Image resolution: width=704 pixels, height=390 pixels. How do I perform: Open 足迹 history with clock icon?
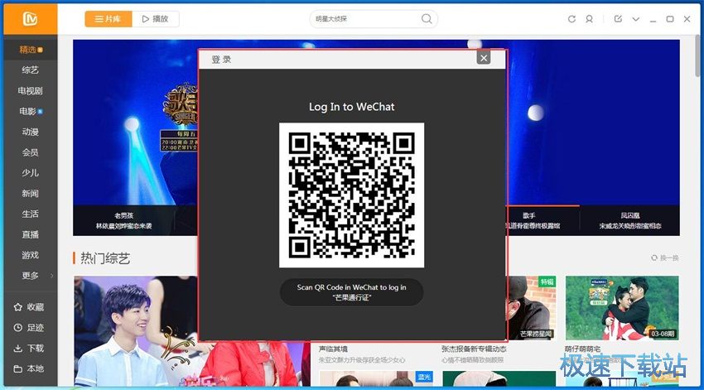click(30, 328)
